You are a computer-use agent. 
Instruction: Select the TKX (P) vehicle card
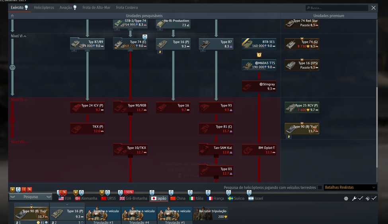(x=87, y=129)
